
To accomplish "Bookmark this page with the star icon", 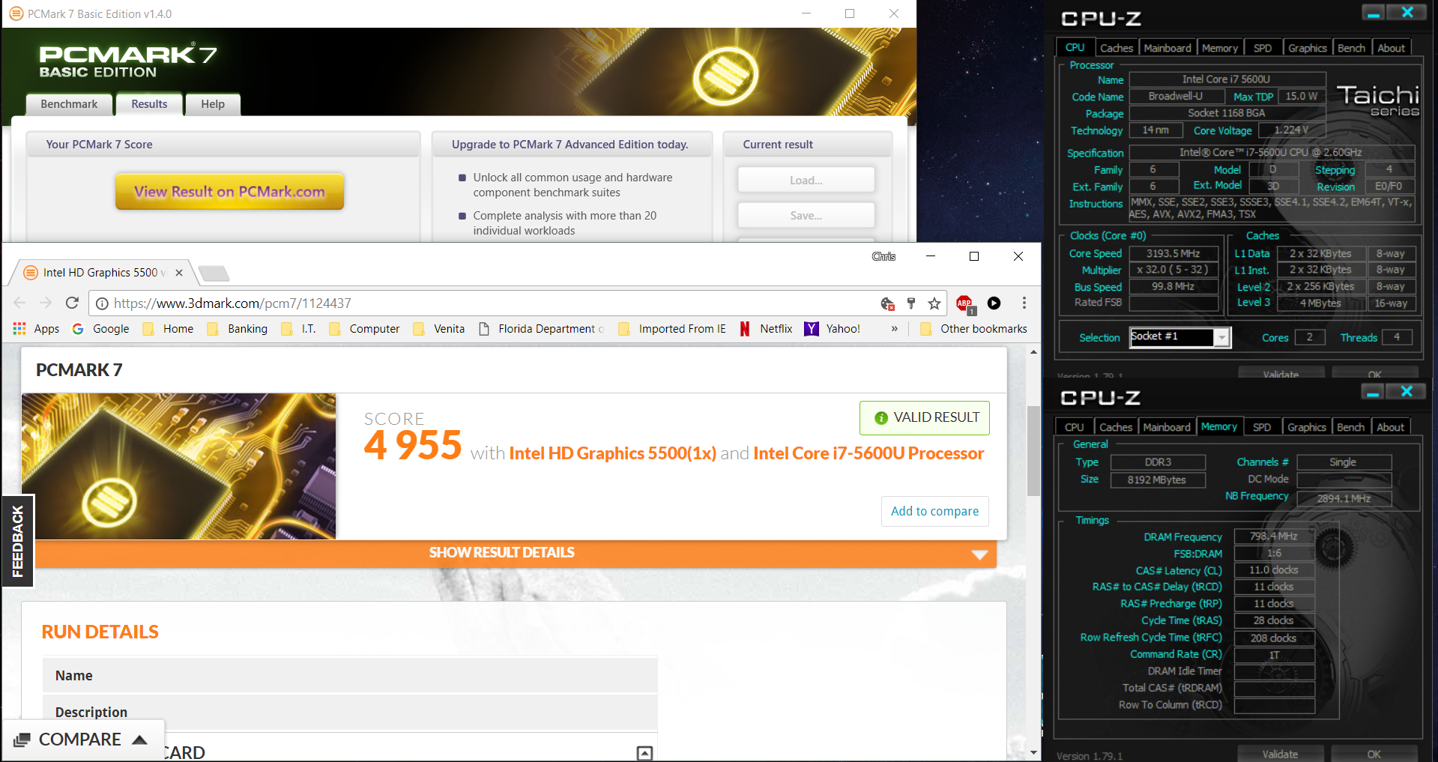I will pos(934,303).
